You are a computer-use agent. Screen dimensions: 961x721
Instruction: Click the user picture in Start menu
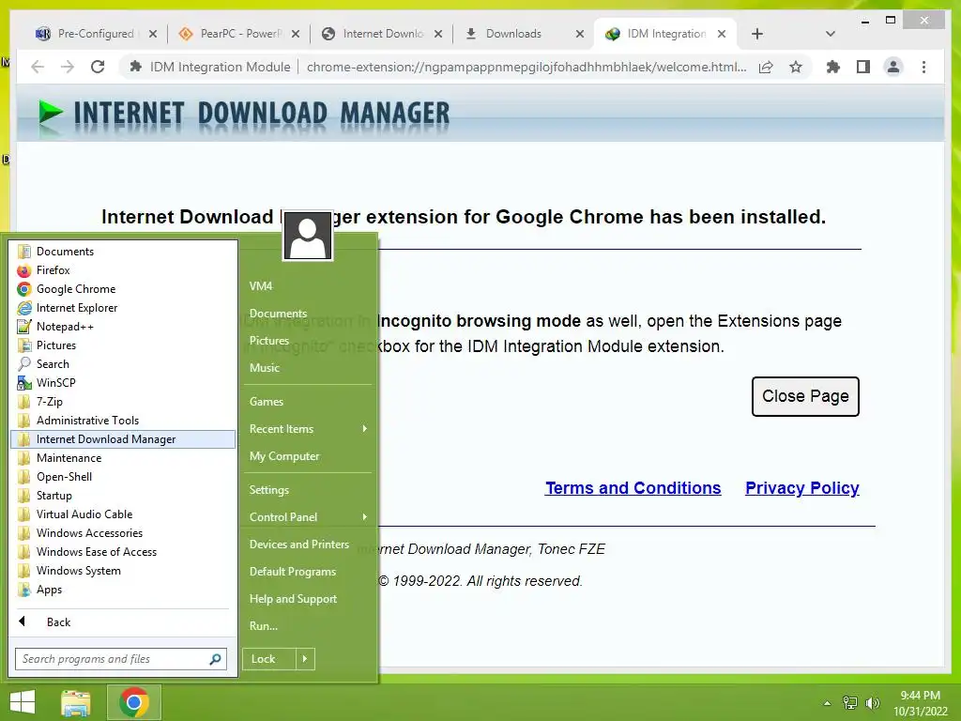(x=308, y=236)
